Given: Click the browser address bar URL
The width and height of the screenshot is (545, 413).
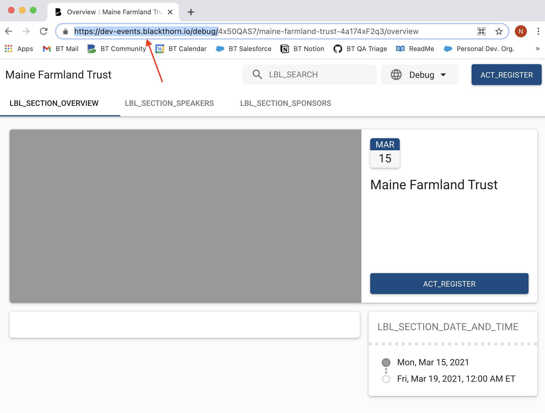Looking at the screenshot, I should pyautogui.click(x=246, y=31).
